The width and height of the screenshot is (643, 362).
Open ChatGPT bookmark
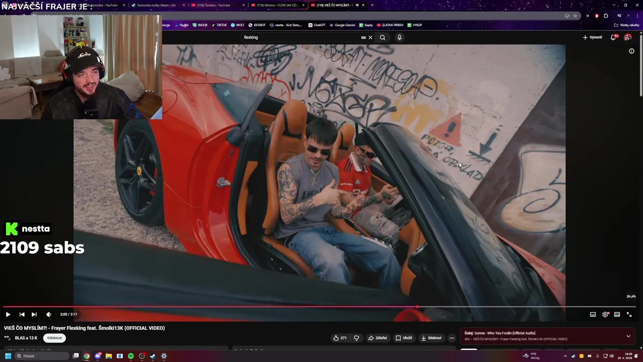click(x=317, y=25)
